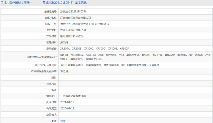The width and height of the screenshot is (213, 123).
Task: Select the 生产地址 label
Action: tap(51, 30)
